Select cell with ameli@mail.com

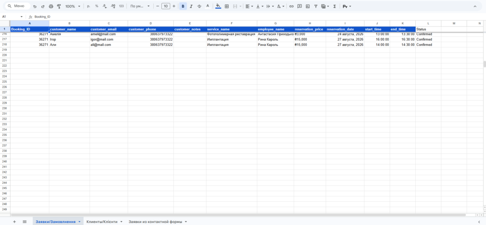pos(109,34)
